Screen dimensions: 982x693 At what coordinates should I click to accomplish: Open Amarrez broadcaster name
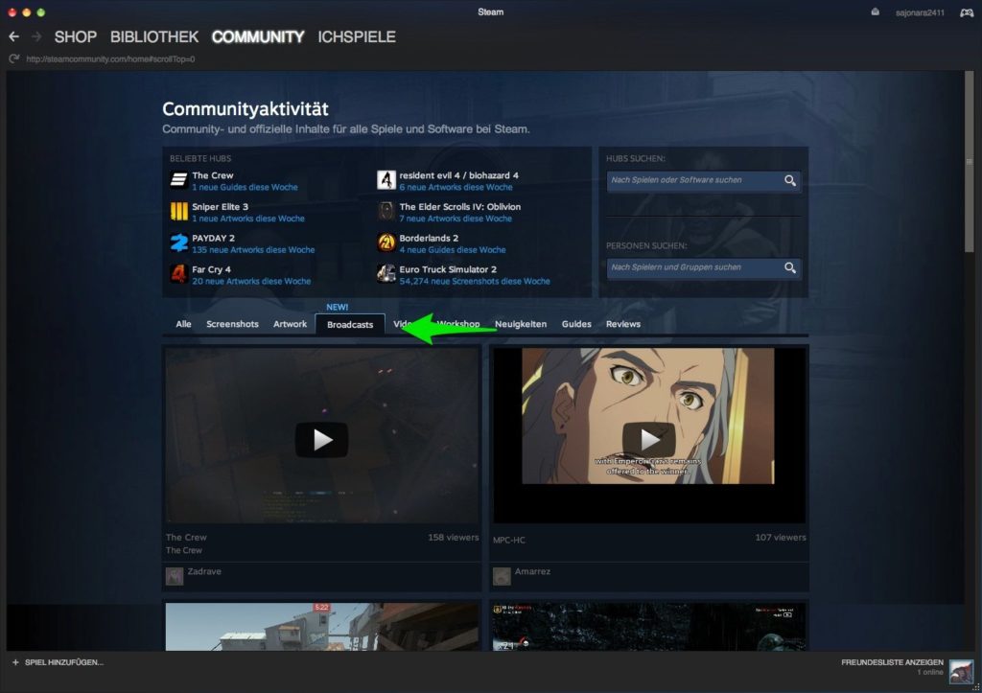(x=532, y=571)
